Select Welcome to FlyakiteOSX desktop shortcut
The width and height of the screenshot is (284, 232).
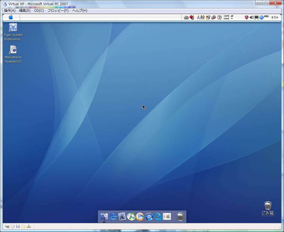(13, 50)
